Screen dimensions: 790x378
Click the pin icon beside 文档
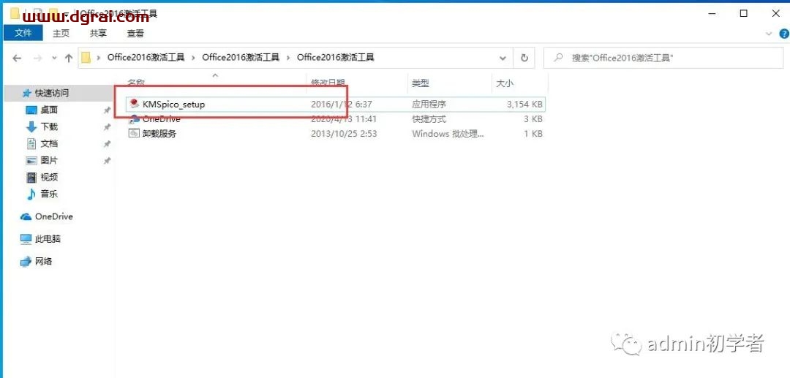[x=107, y=144]
